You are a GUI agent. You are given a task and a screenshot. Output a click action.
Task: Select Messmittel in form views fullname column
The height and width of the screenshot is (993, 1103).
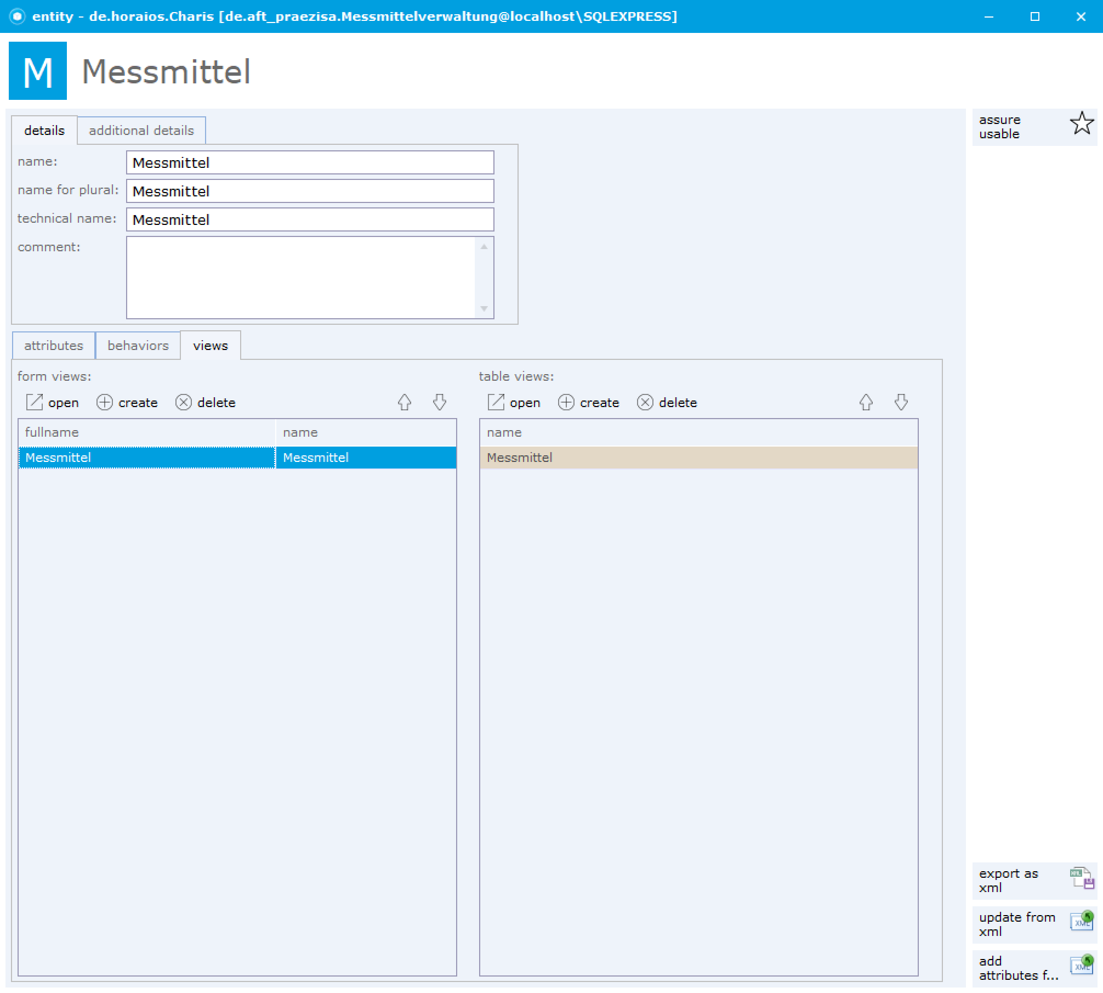[147, 458]
